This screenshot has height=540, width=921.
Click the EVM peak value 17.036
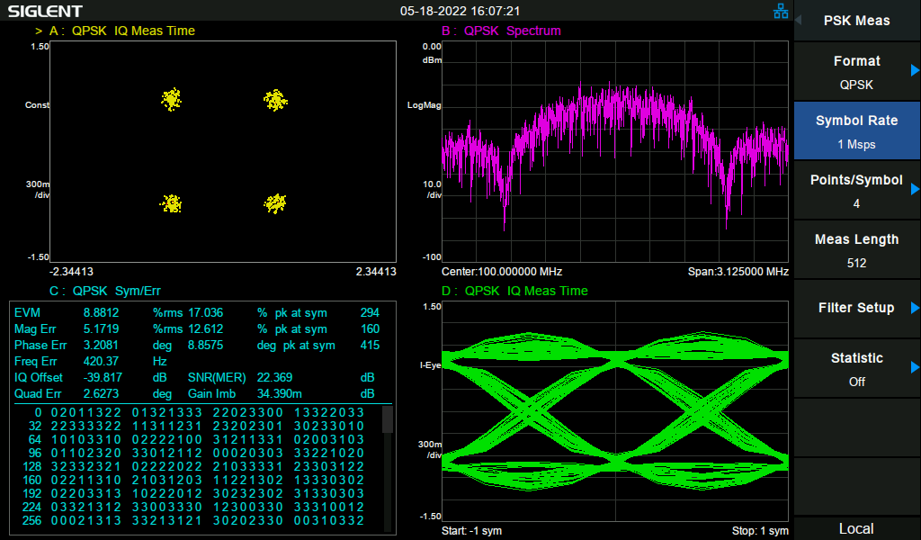click(x=206, y=313)
